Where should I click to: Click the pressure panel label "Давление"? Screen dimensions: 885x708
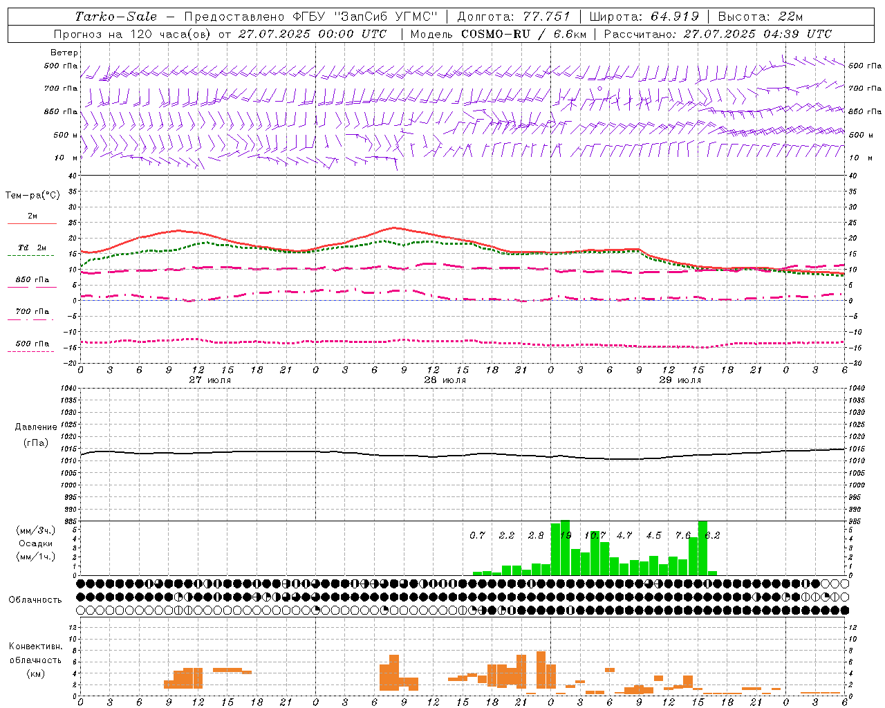[x=36, y=427]
